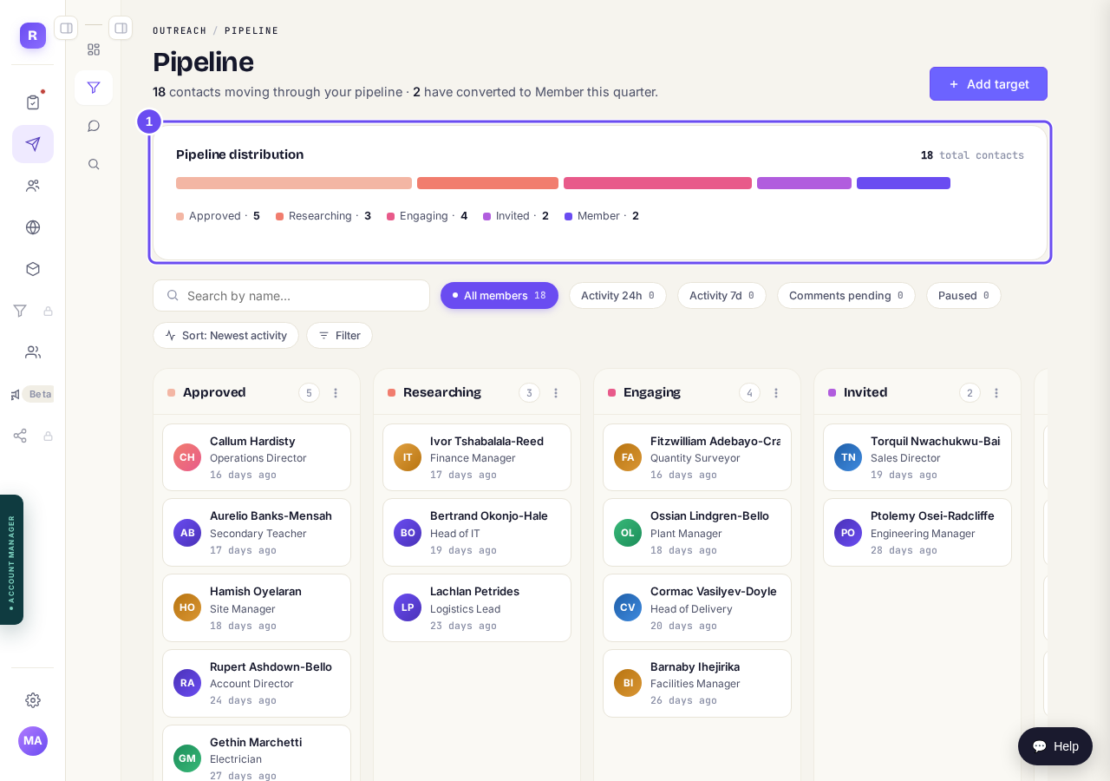Open the globe icon in the sidebar

click(x=33, y=227)
